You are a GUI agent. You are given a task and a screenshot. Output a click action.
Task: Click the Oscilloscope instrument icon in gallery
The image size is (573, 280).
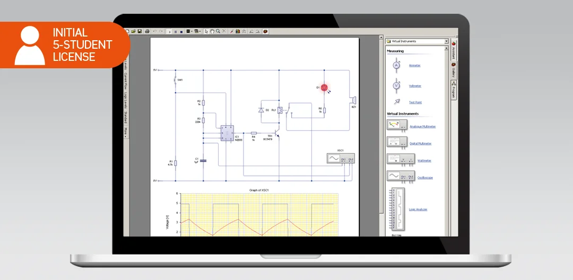tap(396, 176)
